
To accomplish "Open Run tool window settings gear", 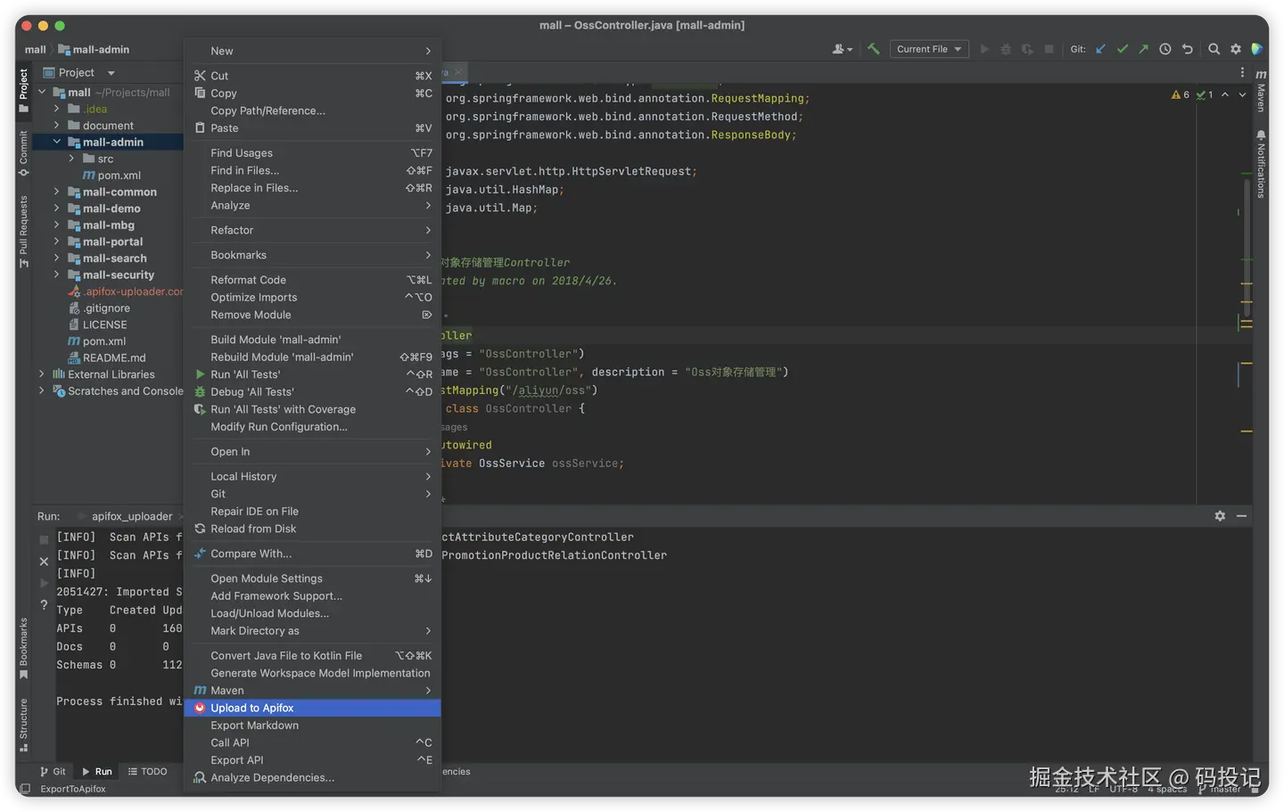I will (x=1220, y=516).
